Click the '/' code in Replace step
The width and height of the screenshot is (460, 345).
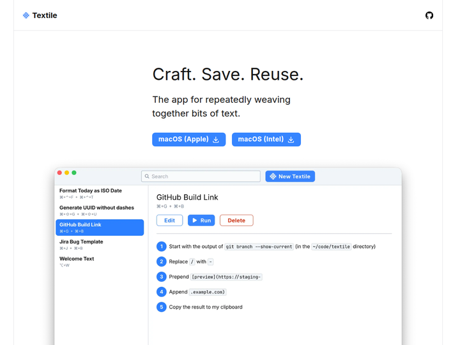(192, 262)
